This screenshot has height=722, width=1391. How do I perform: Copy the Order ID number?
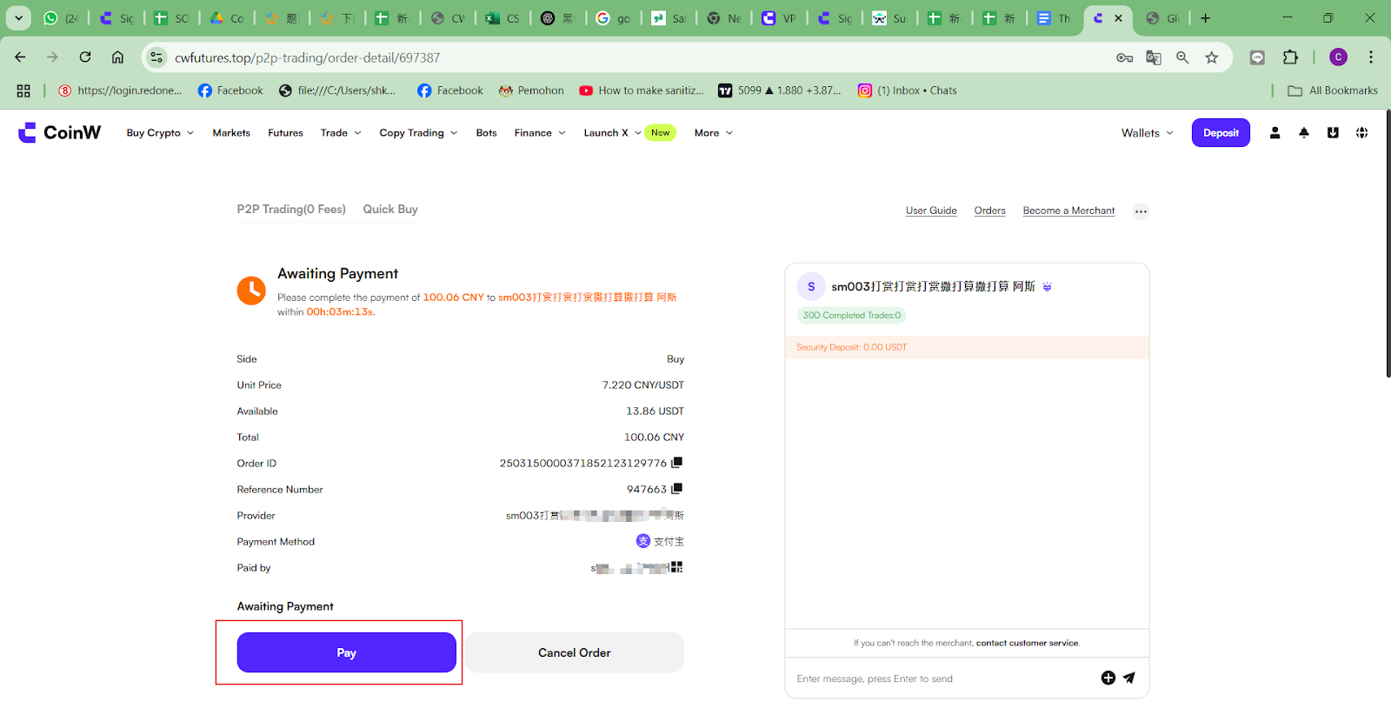pos(677,463)
